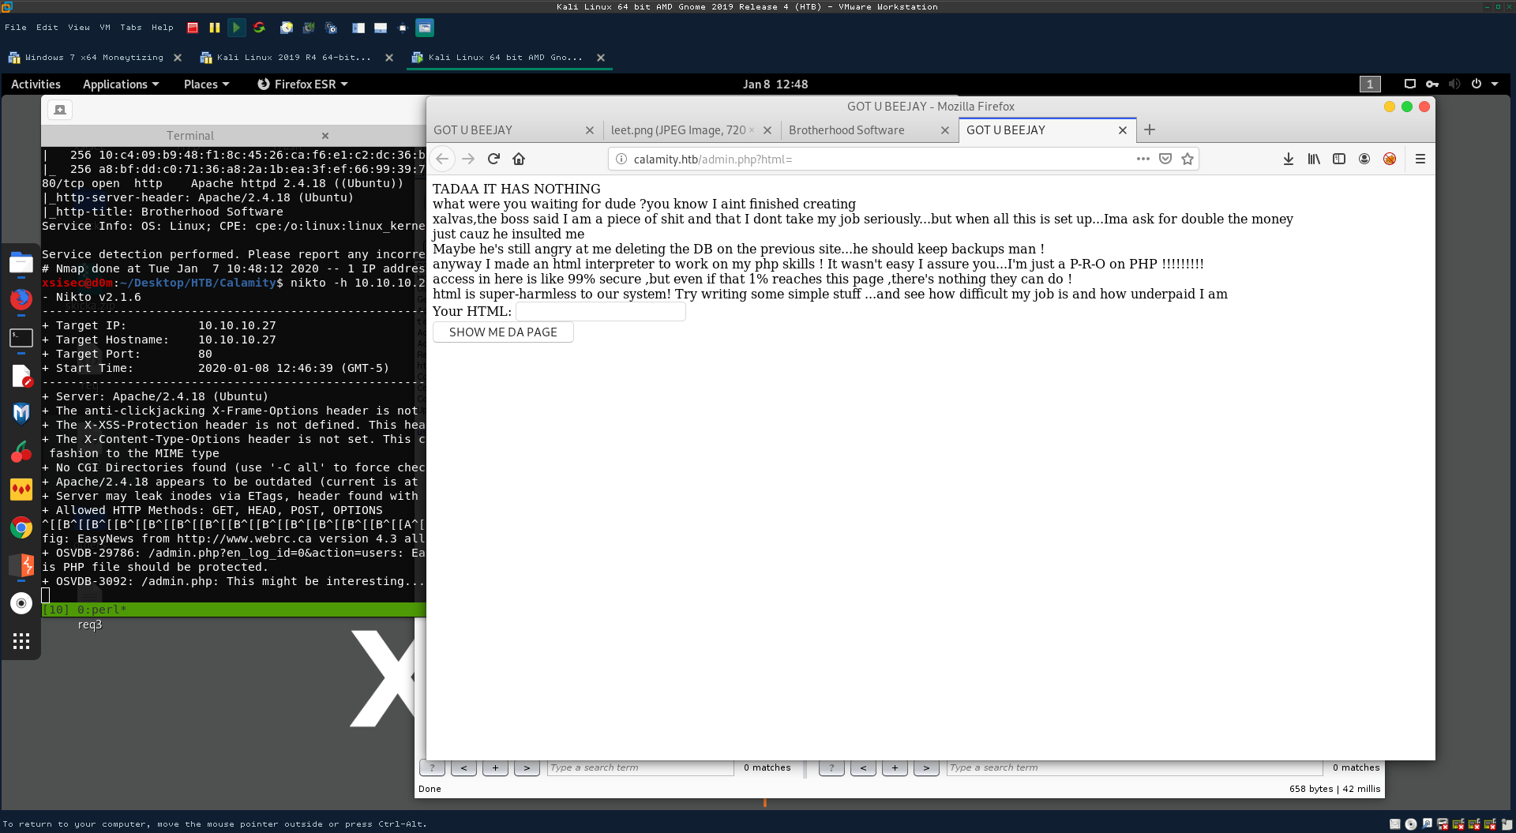Toggle Firefox sidebar view icon
The image size is (1516, 833).
(1339, 159)
